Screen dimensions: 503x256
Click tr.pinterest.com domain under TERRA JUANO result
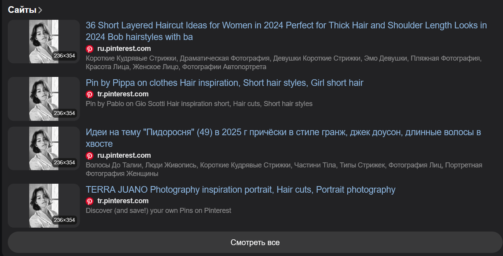click(123, 201)
